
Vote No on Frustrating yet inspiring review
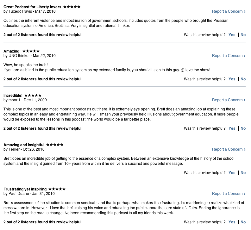243,222
